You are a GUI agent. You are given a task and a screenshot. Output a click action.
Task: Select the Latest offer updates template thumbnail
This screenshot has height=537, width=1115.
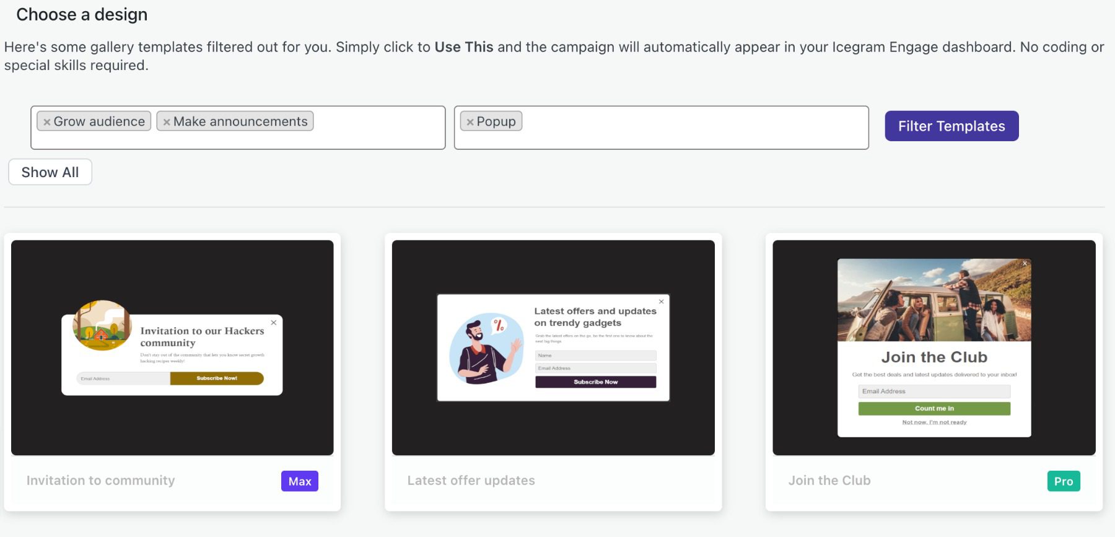click(x=553, y=348)
